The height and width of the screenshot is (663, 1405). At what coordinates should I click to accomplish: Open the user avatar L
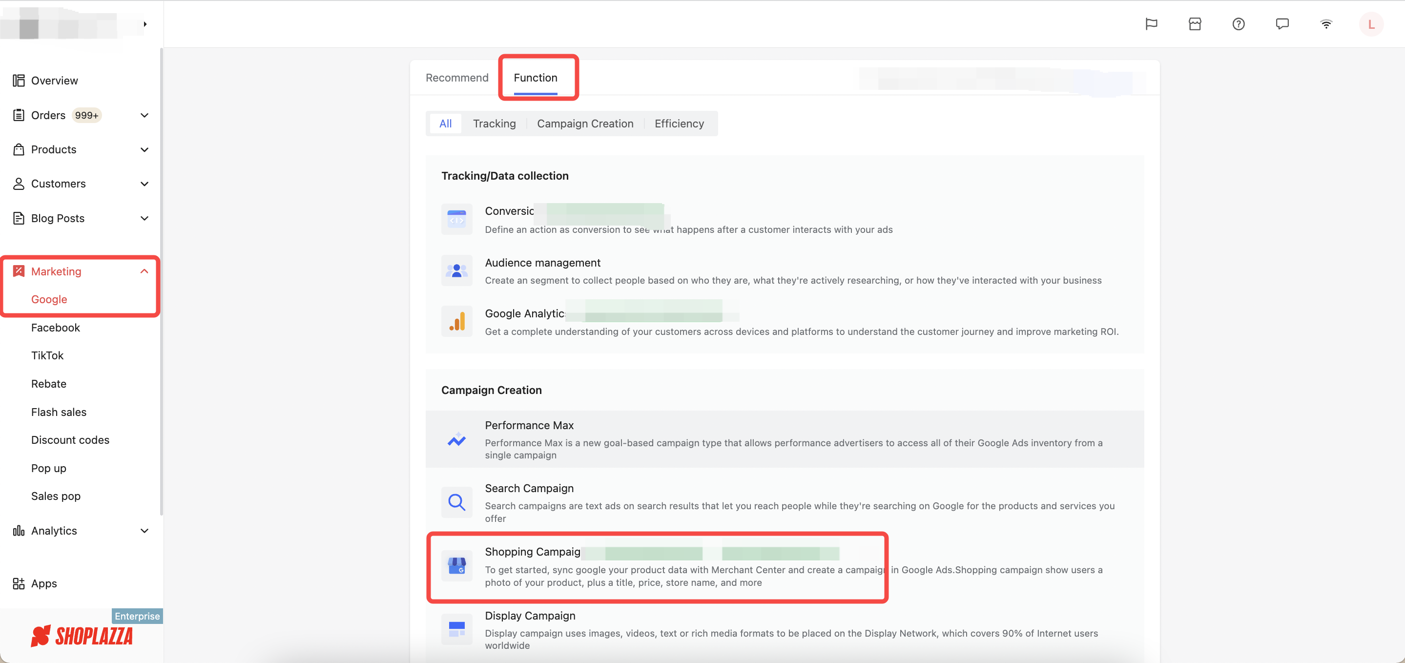pyautogui.click(x=1371, y=24)
